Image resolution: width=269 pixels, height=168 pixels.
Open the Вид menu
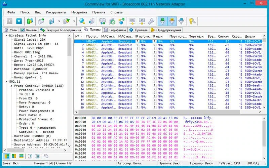point(38,12)
